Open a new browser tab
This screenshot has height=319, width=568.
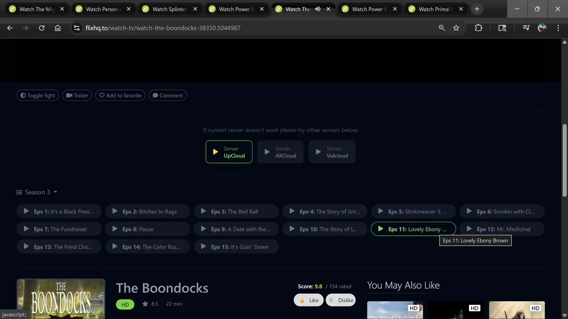(477, 9)
